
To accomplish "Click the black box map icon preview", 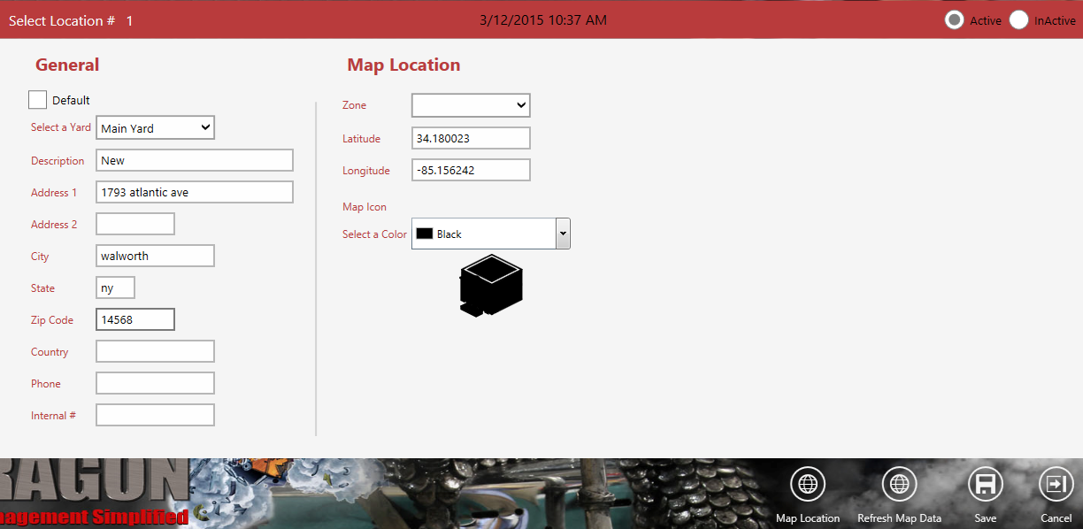I will [491, 285].
